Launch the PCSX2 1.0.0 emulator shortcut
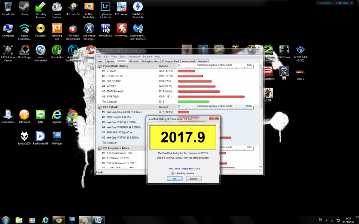The height and width of the screenshot is (224, 359). click(x=300, y=53)
